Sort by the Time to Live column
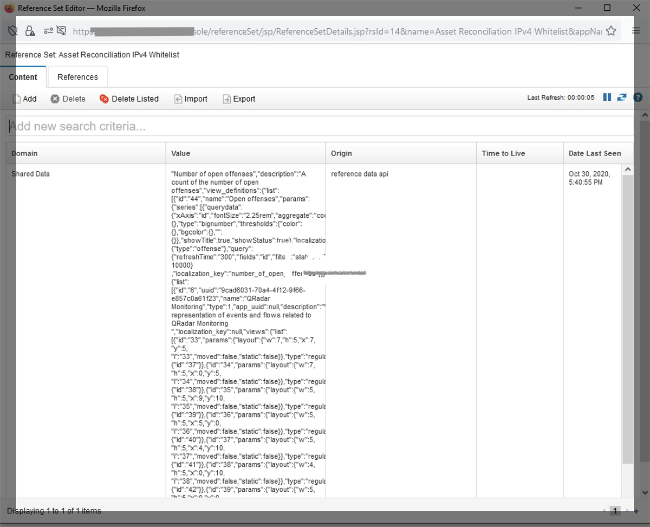Image resolution: width=650 pixels, height=527 pixels. pyautogui.click(x=519, y=153)
